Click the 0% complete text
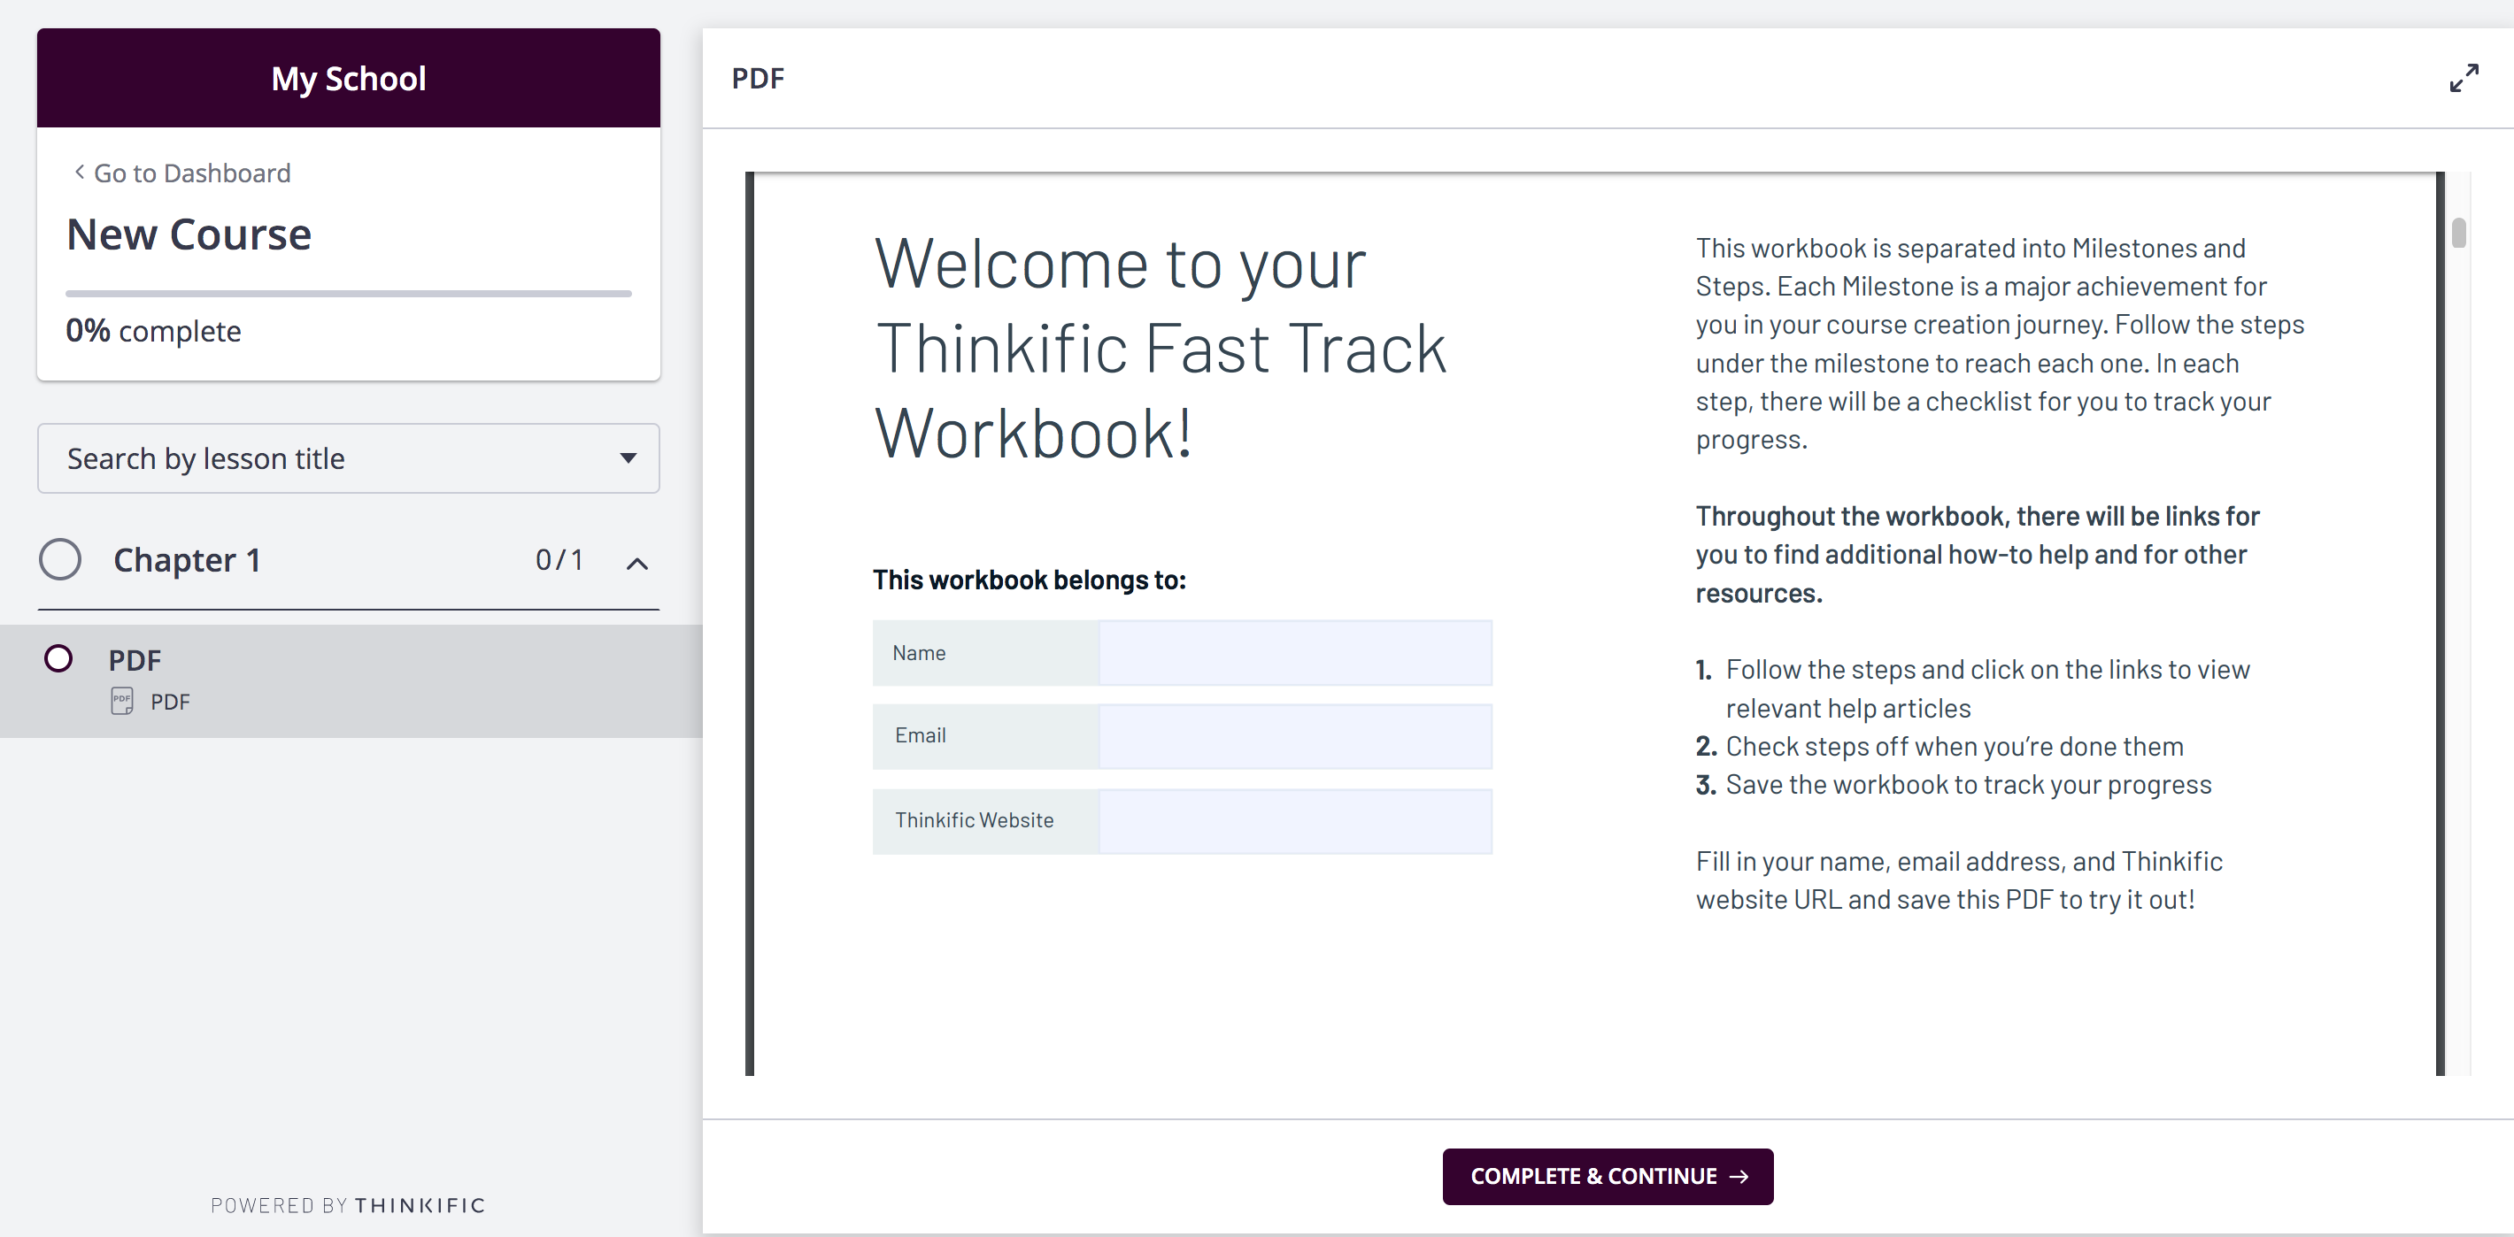2514x1237 pixels. tap(153, 331)
